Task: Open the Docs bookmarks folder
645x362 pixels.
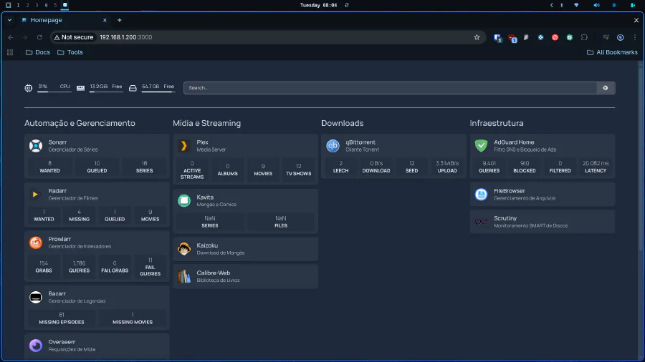Action: [x=38, y=52]
